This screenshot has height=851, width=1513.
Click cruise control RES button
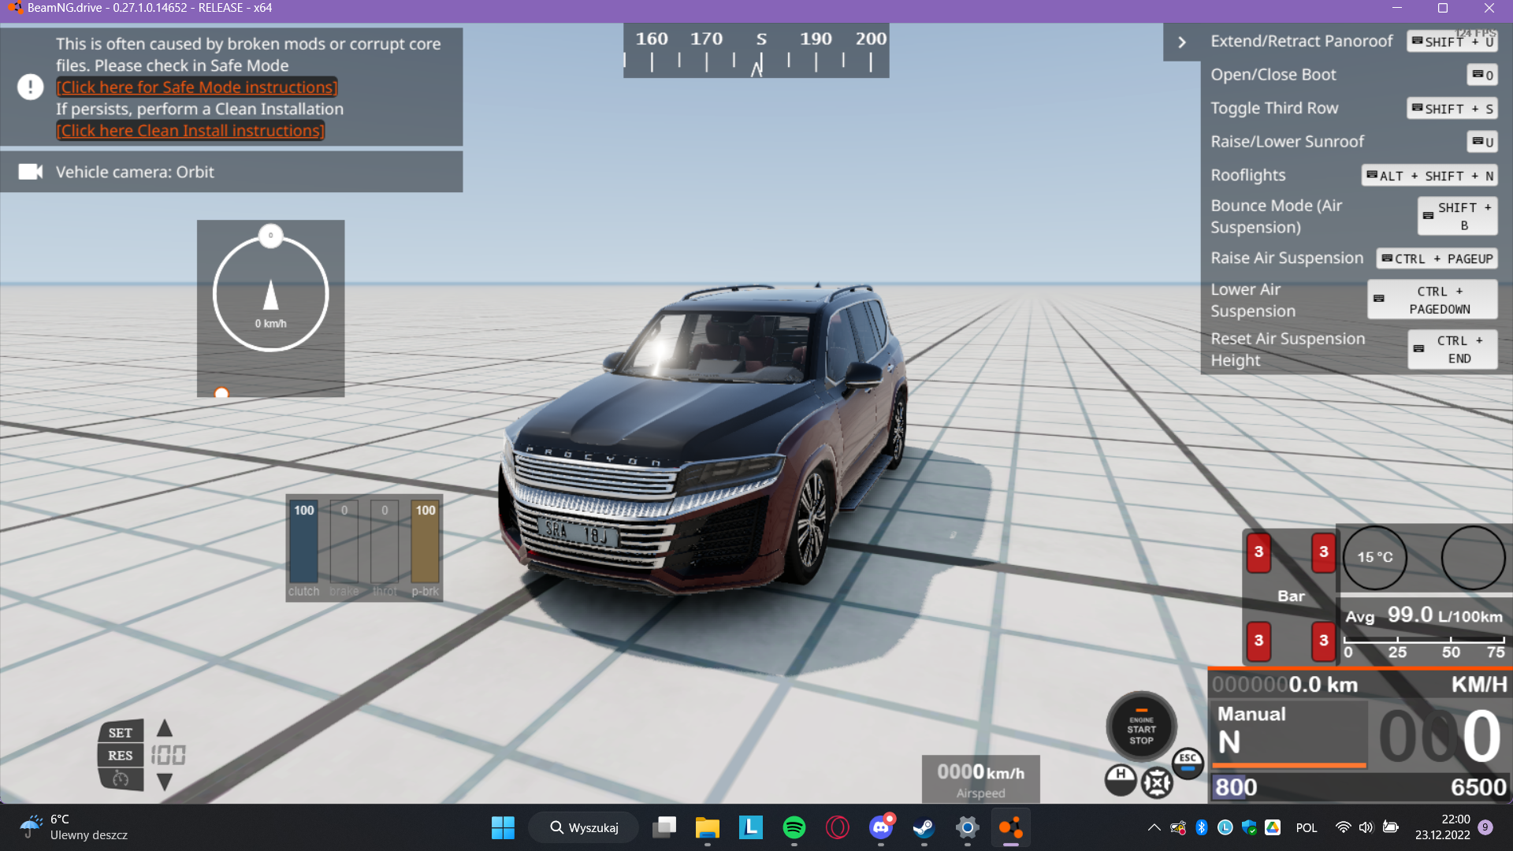point(120,755)
